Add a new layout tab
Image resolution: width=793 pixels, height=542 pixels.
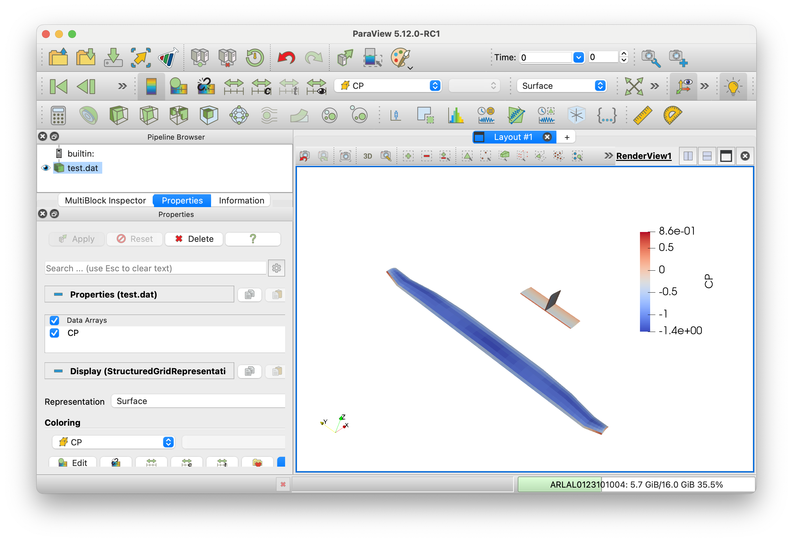567,137
